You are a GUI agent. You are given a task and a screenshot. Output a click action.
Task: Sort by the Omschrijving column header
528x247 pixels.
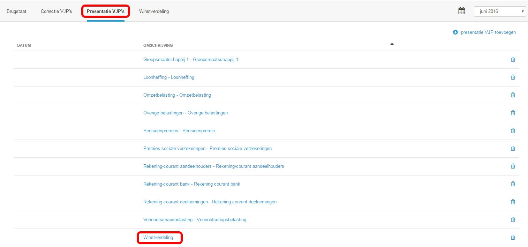158,45
